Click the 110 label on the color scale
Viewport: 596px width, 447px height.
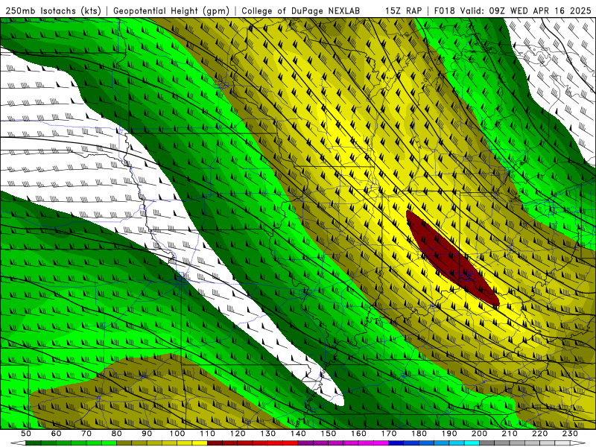(207, 434)
